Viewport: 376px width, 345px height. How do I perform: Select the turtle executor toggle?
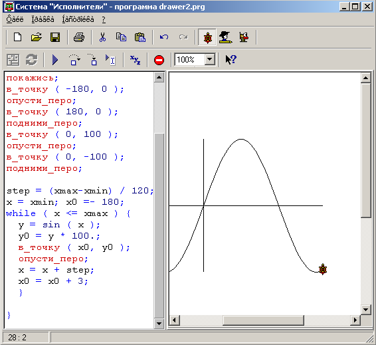tap(208, 37)
